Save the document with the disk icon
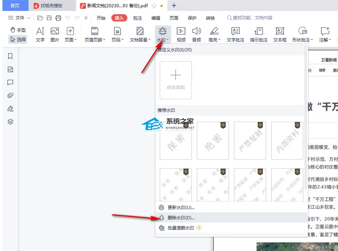 [x=50, y=18]
